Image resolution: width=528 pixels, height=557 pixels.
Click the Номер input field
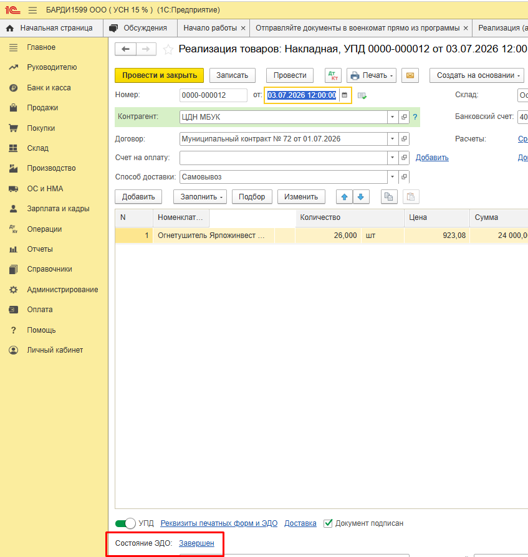tap(213, 95)
